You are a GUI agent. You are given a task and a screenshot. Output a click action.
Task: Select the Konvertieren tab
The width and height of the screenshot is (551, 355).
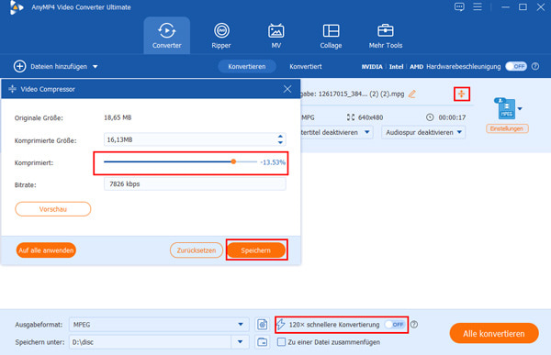(x=247, y=66)
